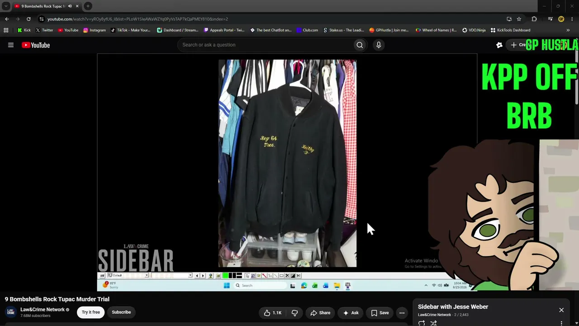Open the browser extensions puzzle icon
The height and width of the screenshot is (326, 579).
(534, 19)
